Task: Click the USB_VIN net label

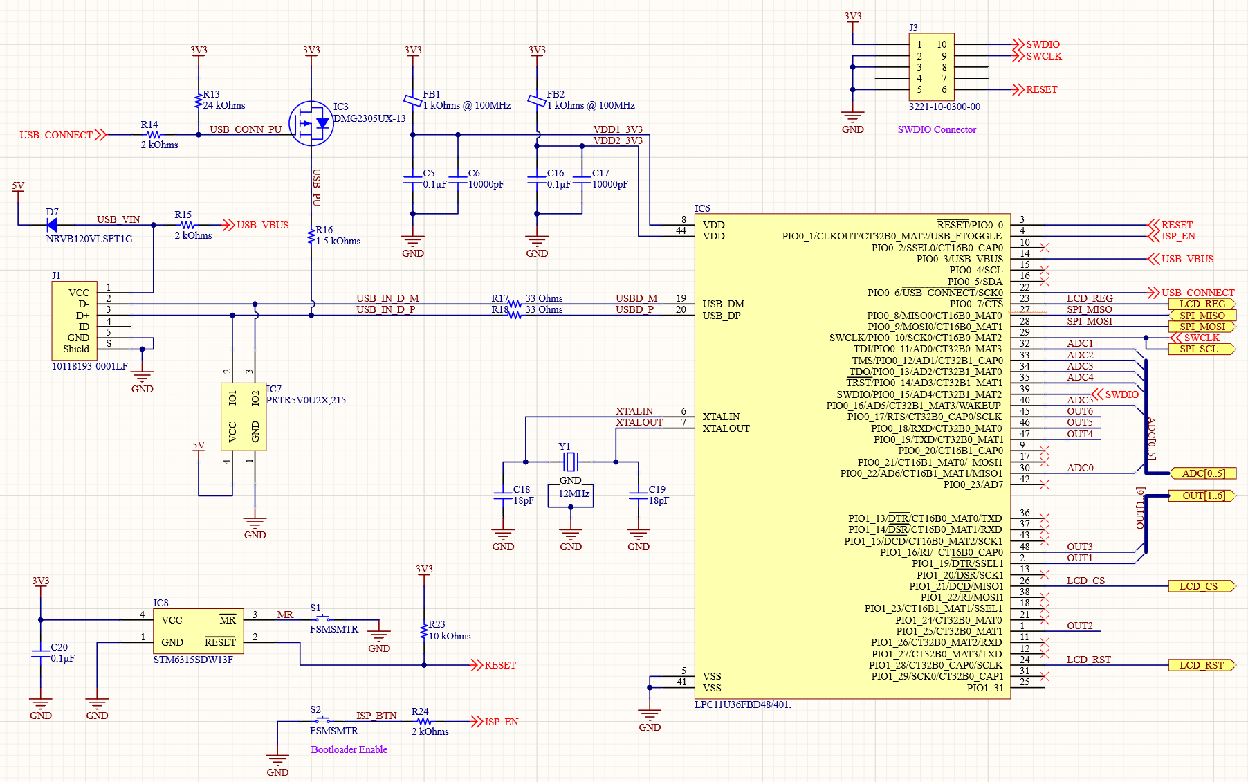Action: (118, 219)
